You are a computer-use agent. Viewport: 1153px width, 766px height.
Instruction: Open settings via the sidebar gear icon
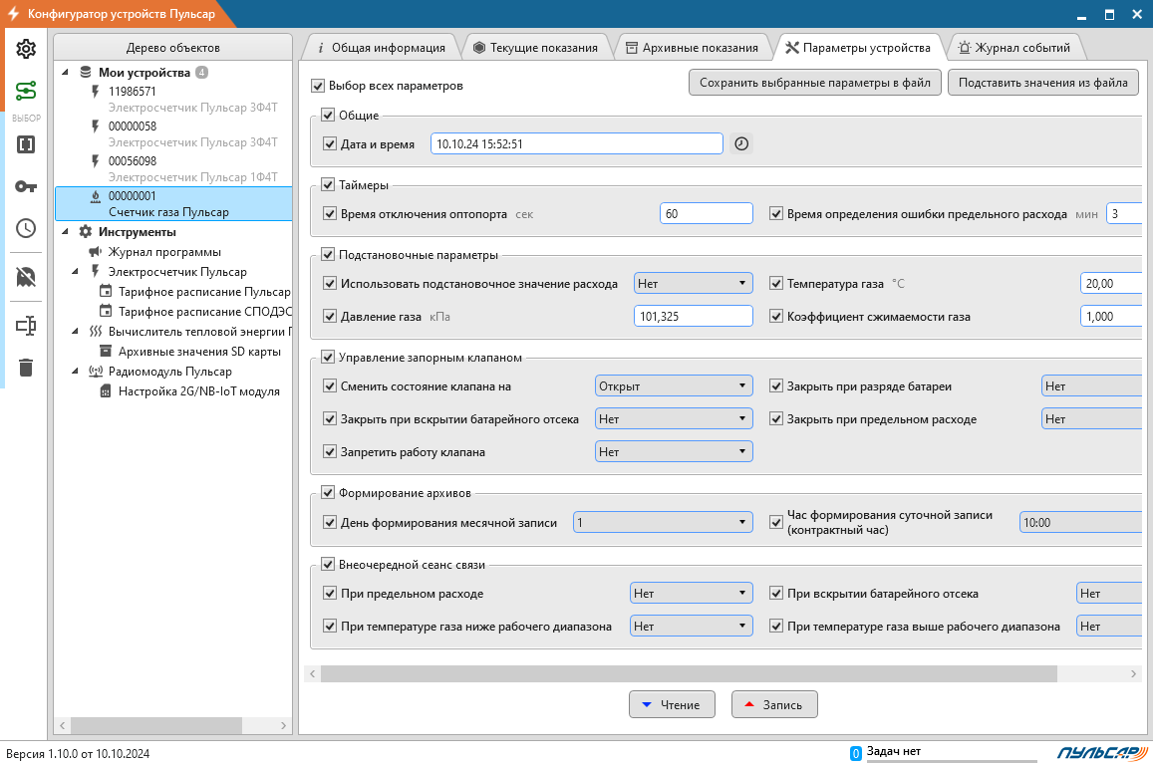(26, 49)
